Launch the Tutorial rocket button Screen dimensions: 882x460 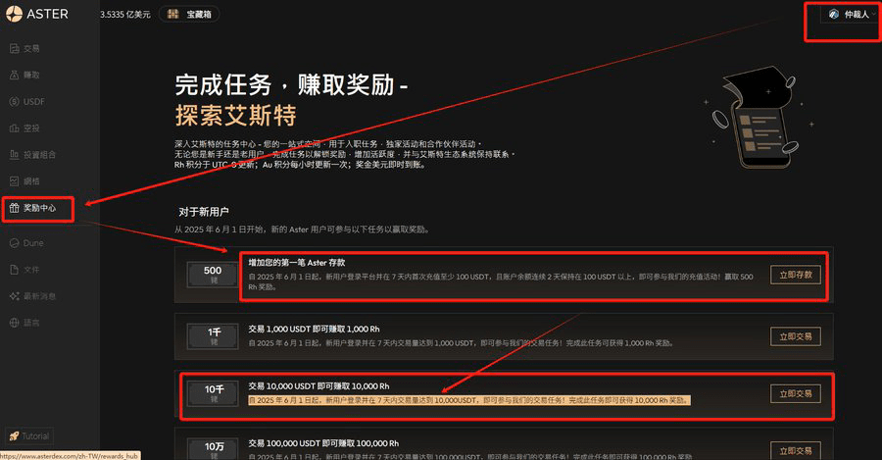click(29, 435)
